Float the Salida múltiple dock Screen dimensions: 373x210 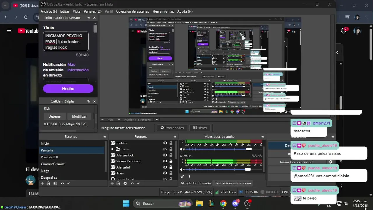pos(88,101)
